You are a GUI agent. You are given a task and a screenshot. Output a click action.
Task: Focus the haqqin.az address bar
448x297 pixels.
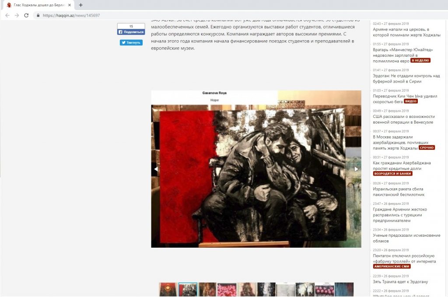(71, 15)
